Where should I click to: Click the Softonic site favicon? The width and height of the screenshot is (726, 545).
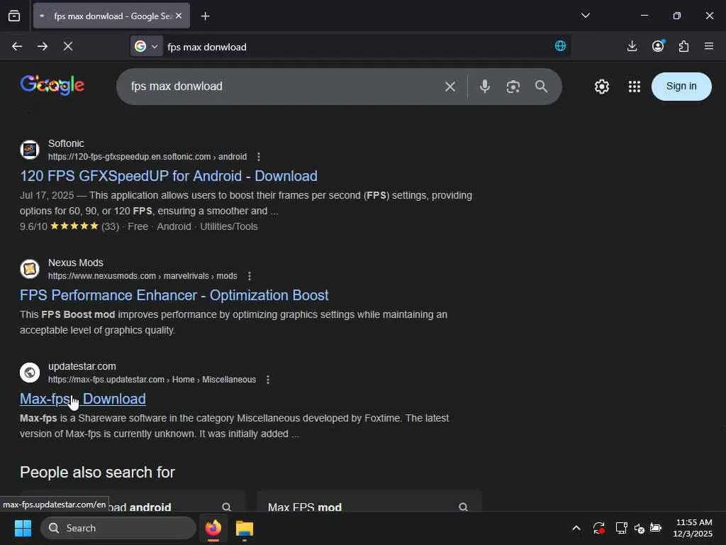[30, 150]
